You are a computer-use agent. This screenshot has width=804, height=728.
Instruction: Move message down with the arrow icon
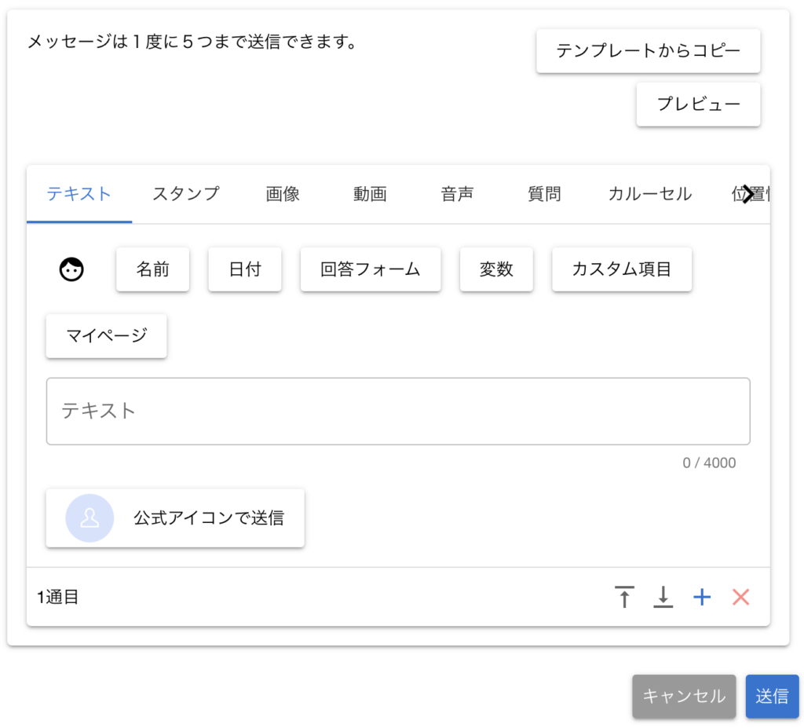[663, 597]
